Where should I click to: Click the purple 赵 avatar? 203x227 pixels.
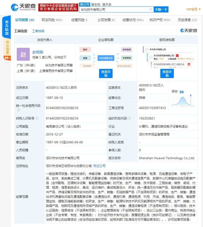(x=23, y=54)
